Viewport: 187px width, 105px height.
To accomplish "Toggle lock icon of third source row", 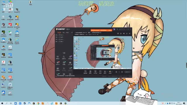I will 58,39.
